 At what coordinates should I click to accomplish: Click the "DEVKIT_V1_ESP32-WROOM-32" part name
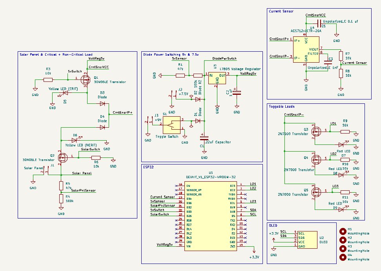click(211, 177)
